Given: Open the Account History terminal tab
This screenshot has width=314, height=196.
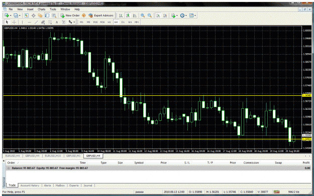Looking at the screenshot, I should click(x=30, y=185).
